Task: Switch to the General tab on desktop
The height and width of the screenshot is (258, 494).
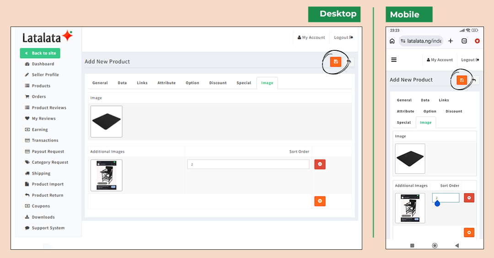Action: [x=100, y=83]
